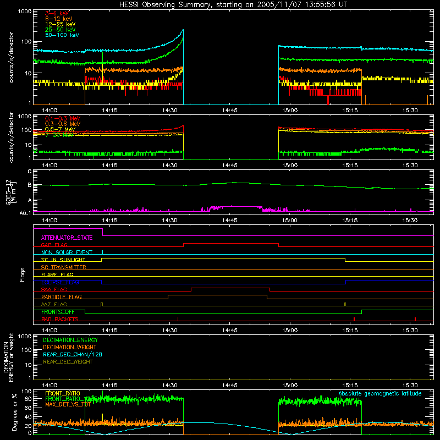The height and width of the screenshot is (440, 440).
Task: Click the Degrees or % axis title
Action: coord(14,412)
